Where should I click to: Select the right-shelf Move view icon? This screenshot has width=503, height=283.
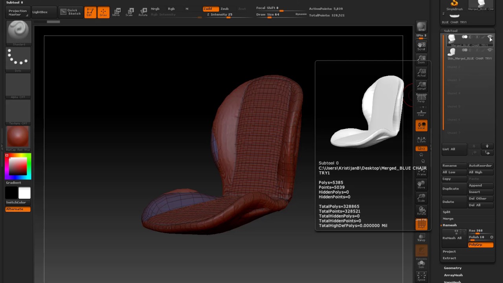tap(421, 184)
